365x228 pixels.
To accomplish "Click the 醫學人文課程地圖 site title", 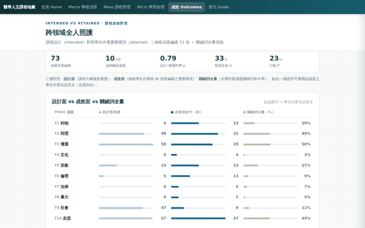I will [19, 7].
